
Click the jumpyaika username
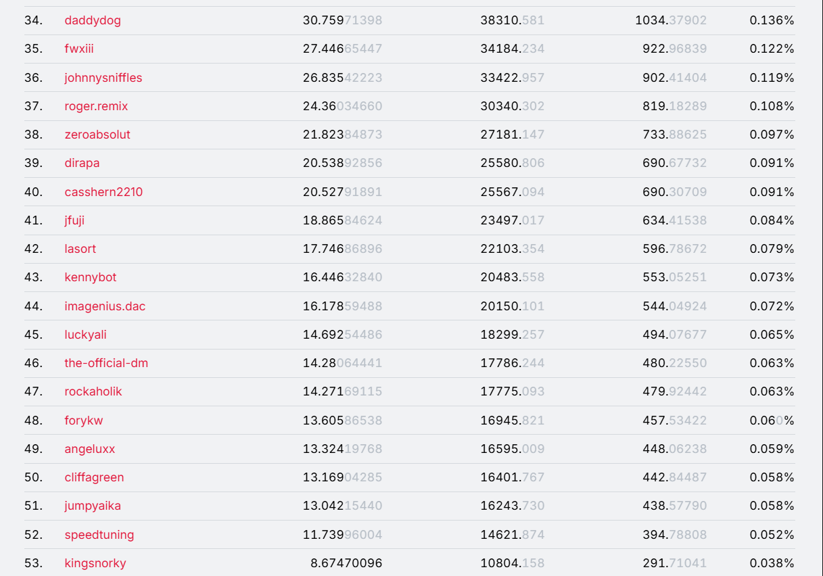point(93,506)
